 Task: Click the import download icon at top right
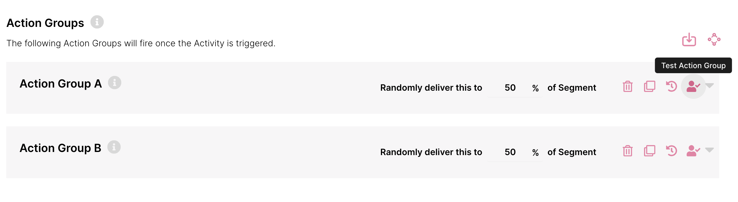coord(689,39)
